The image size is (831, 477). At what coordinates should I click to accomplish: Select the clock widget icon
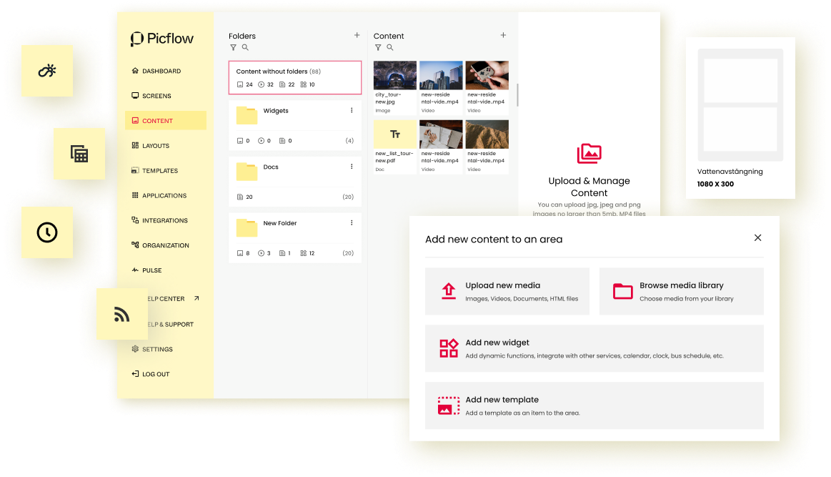(x=47, y=232)
